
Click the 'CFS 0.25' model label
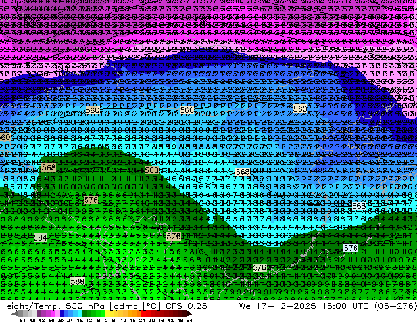coord(186,306)
